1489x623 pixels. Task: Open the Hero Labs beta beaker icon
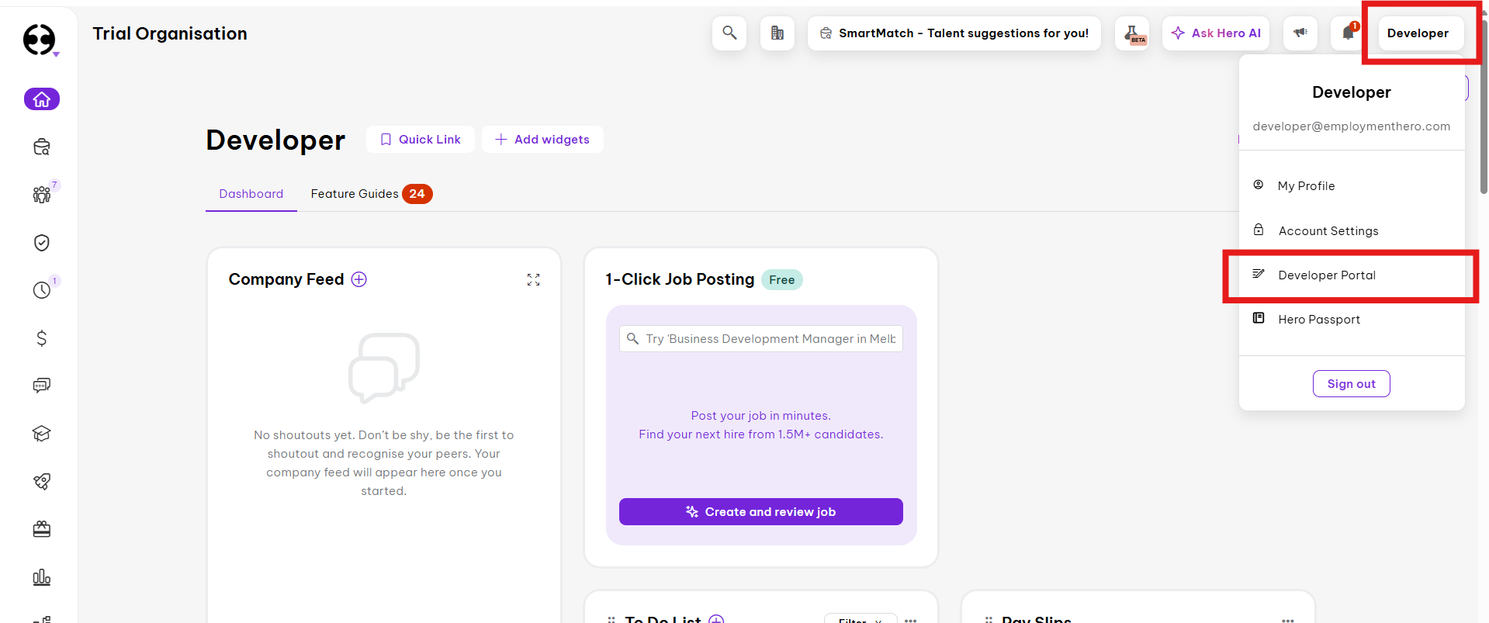tap(1132, 33)
